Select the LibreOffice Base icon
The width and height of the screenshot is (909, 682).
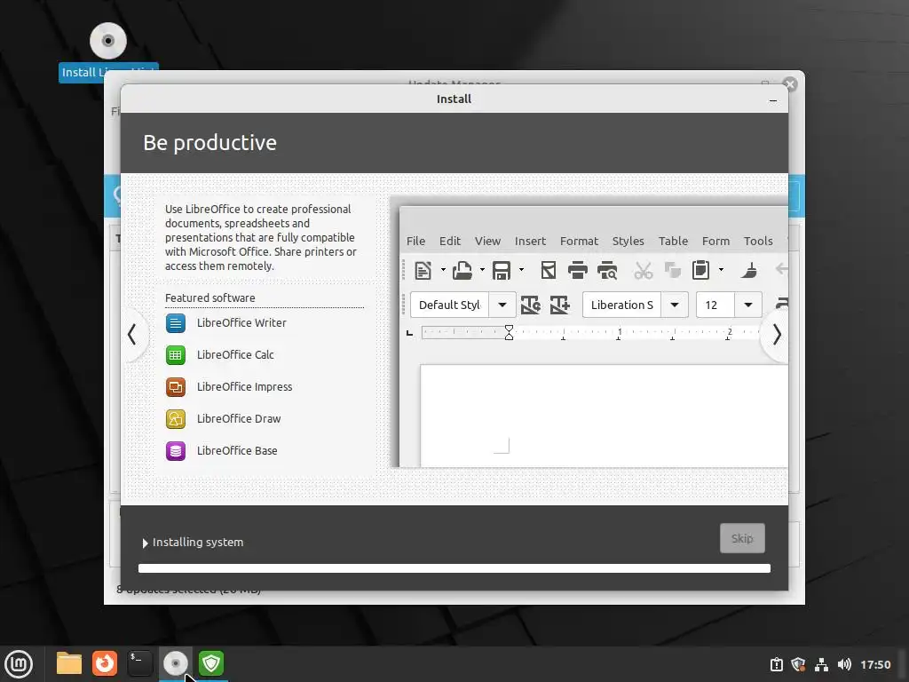pos(176,450)
